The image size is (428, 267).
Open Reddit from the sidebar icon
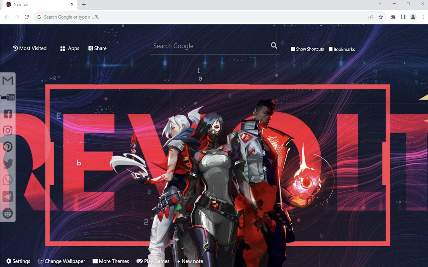(8, 213)
